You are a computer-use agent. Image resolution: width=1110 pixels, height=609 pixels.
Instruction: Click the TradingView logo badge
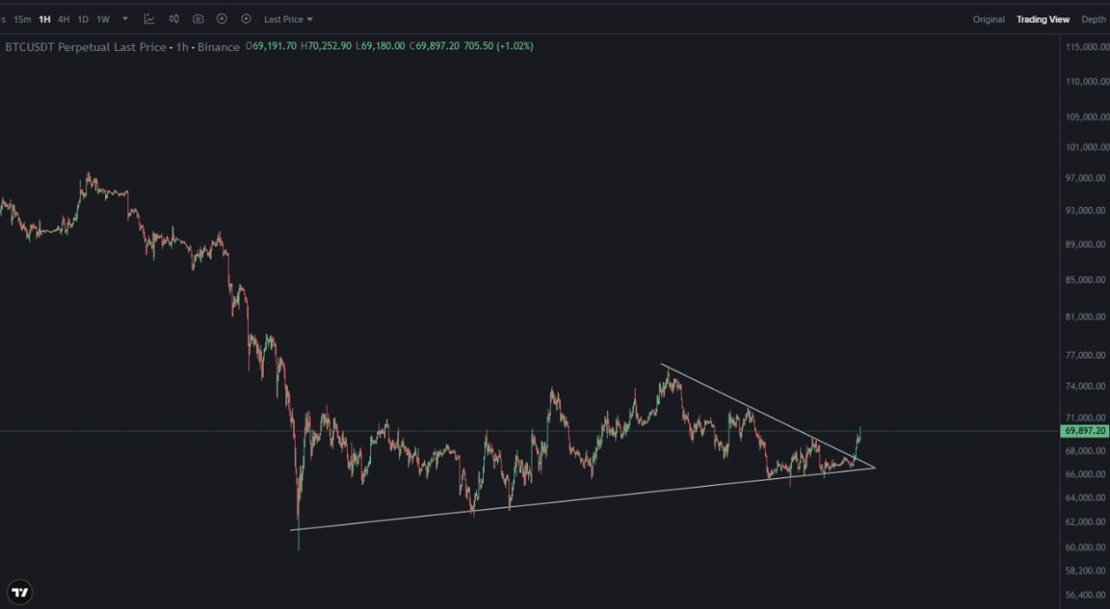click(20, 593)
